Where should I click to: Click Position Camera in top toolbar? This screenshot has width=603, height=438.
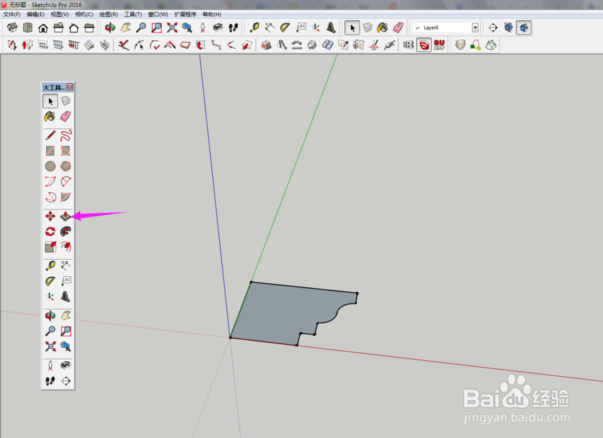(203, 28)
